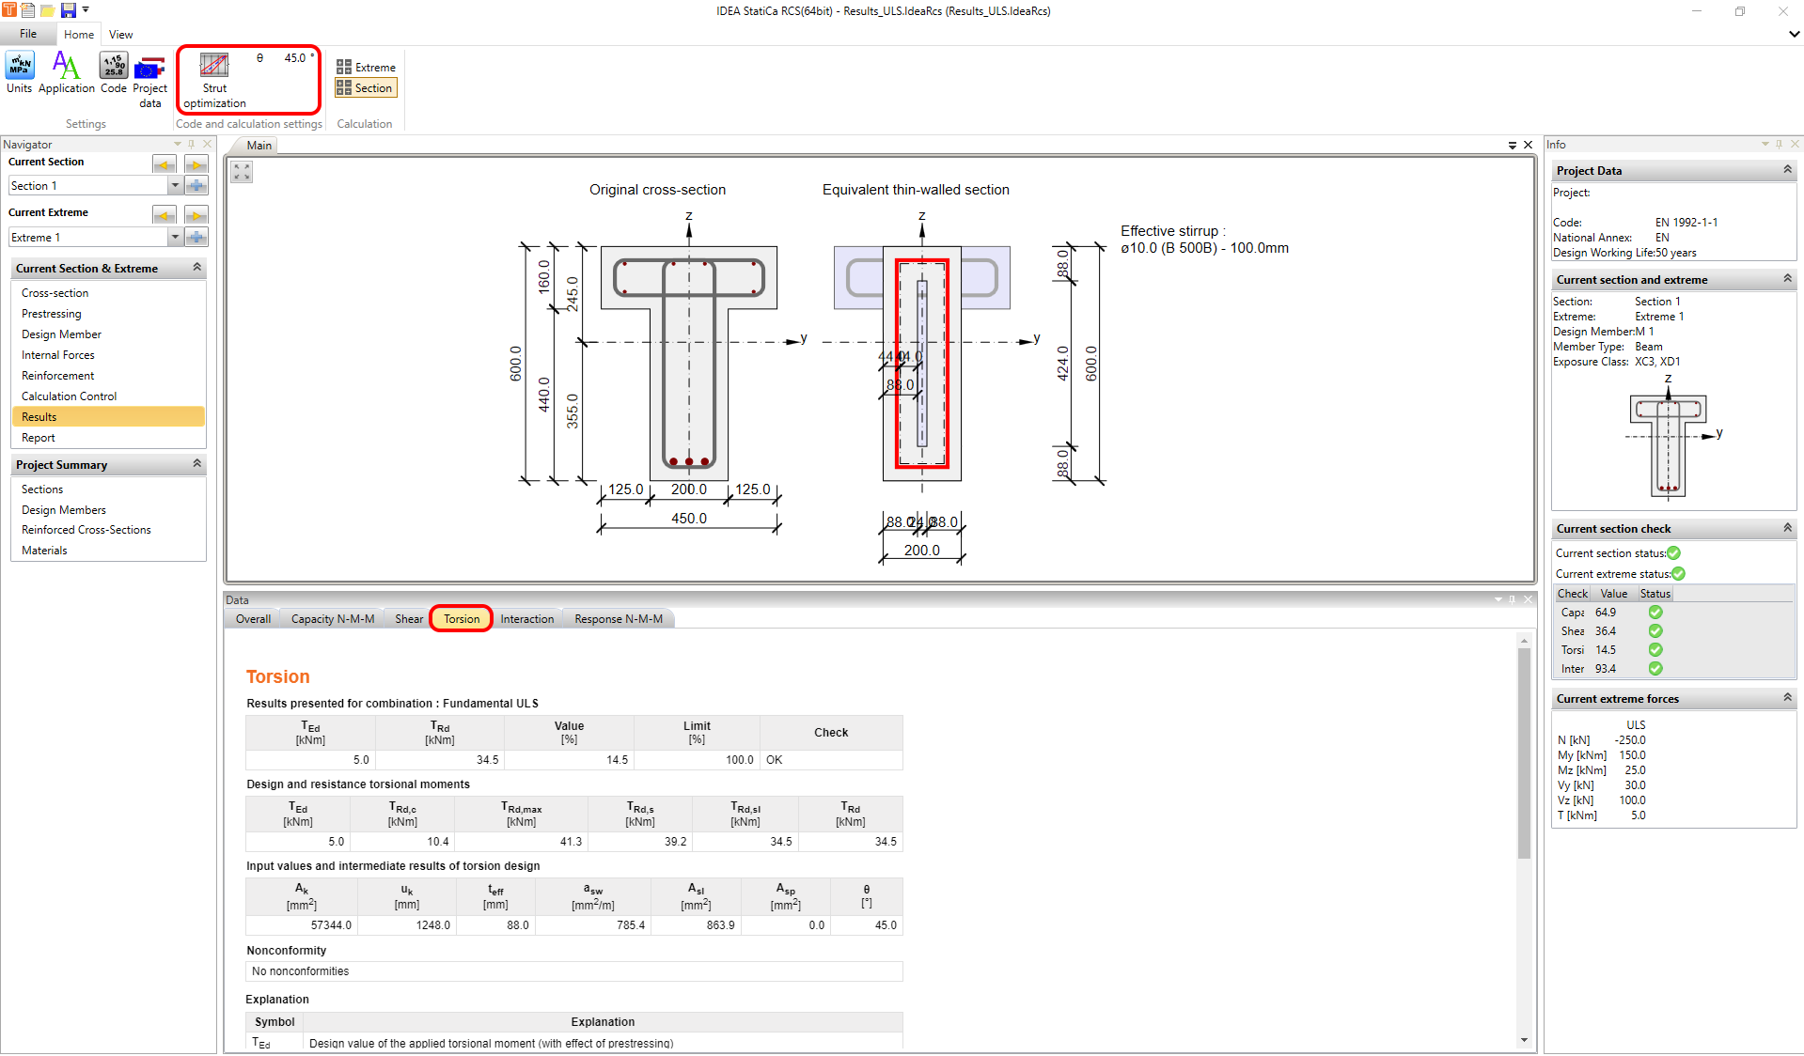
Task: Open the Current Section dropdown
Action: (175, 186)
